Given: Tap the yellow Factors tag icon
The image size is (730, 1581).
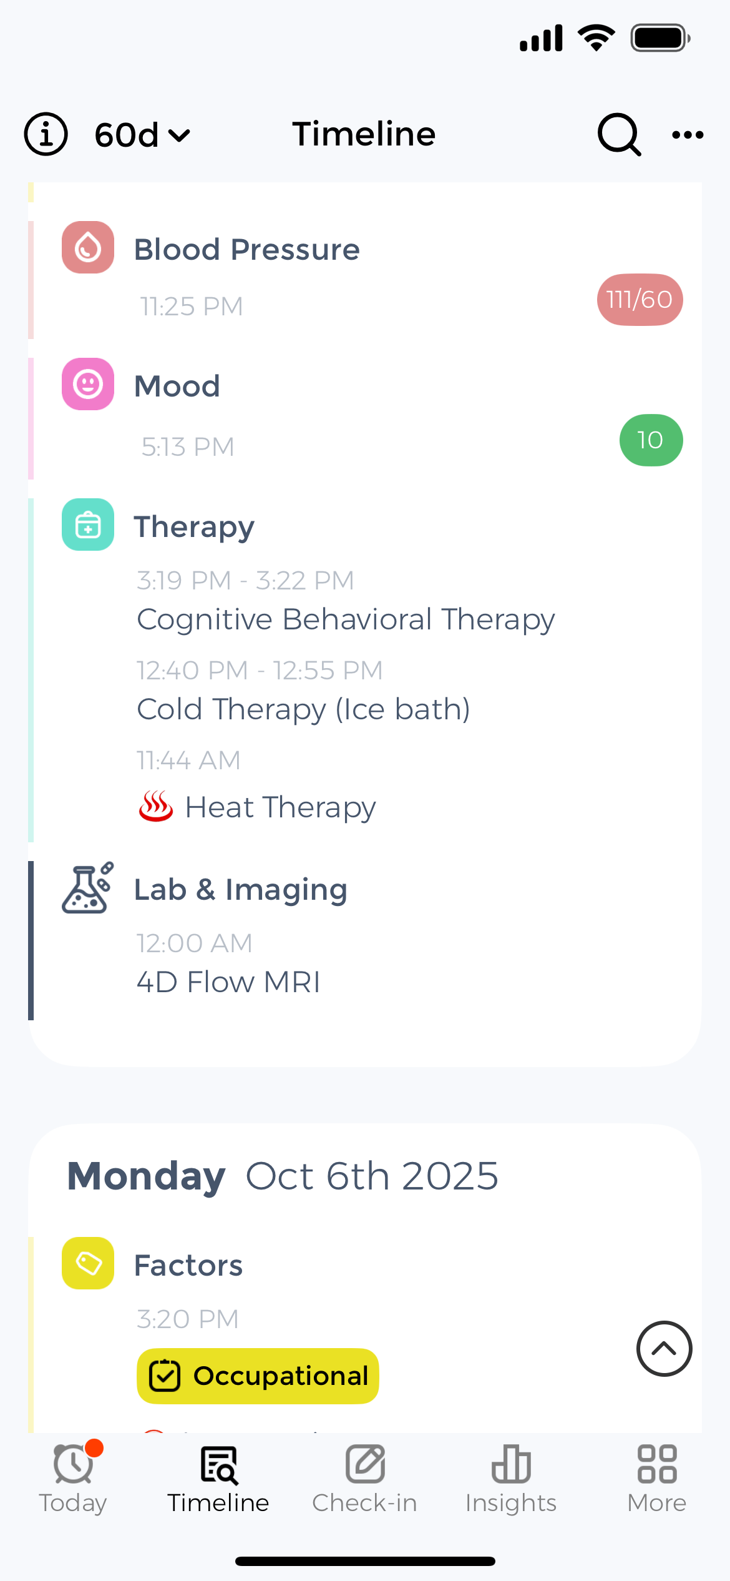Looking at the screenshot, I should coord(88,1263).
